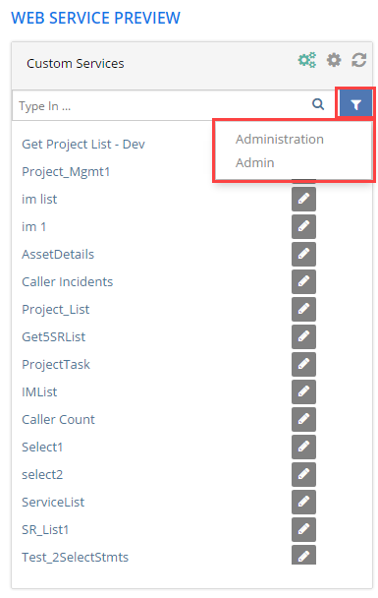Screen dimensions: 378x598
Task: Open the gray gear settings icon
Action: point(334,60)
